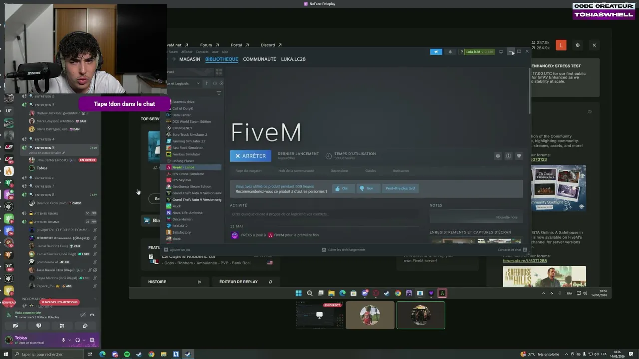Viewport: 639px width, 359px height.
Task: Open Discord user settings gear
Action: click(92, 340)
